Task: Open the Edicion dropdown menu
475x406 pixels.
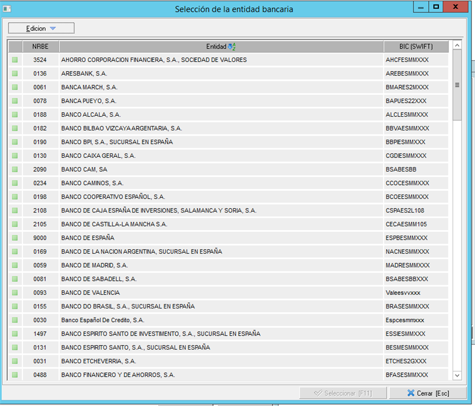Action: click(x=41, y=28)
